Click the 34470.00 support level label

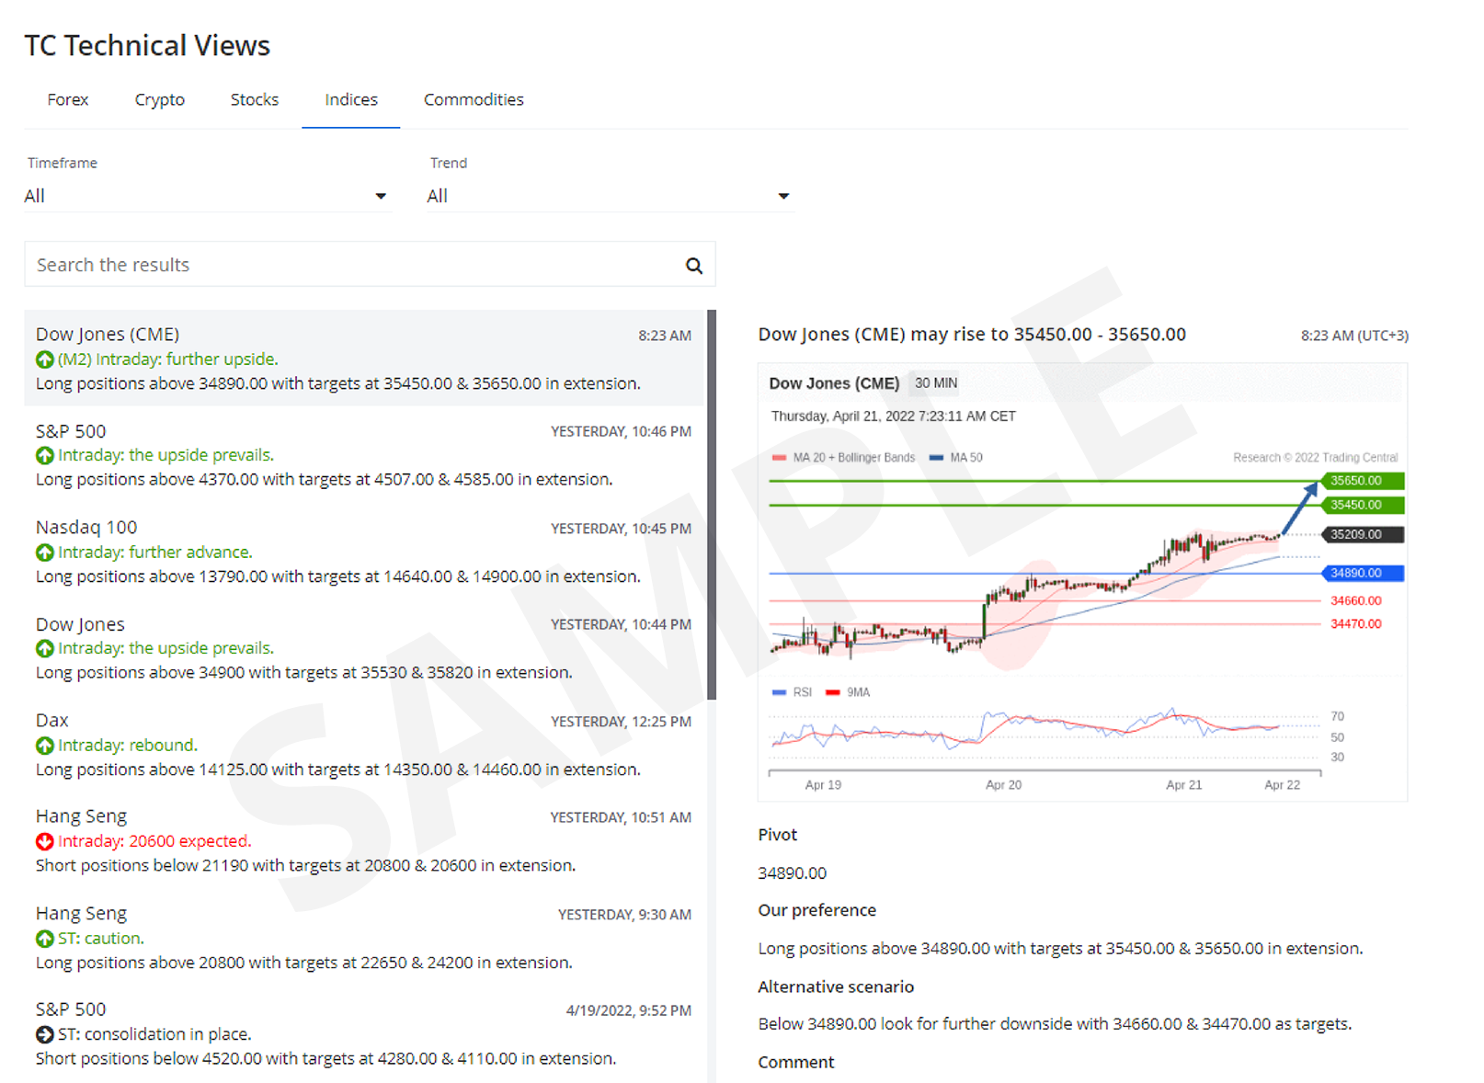(x=1356, y=623)
